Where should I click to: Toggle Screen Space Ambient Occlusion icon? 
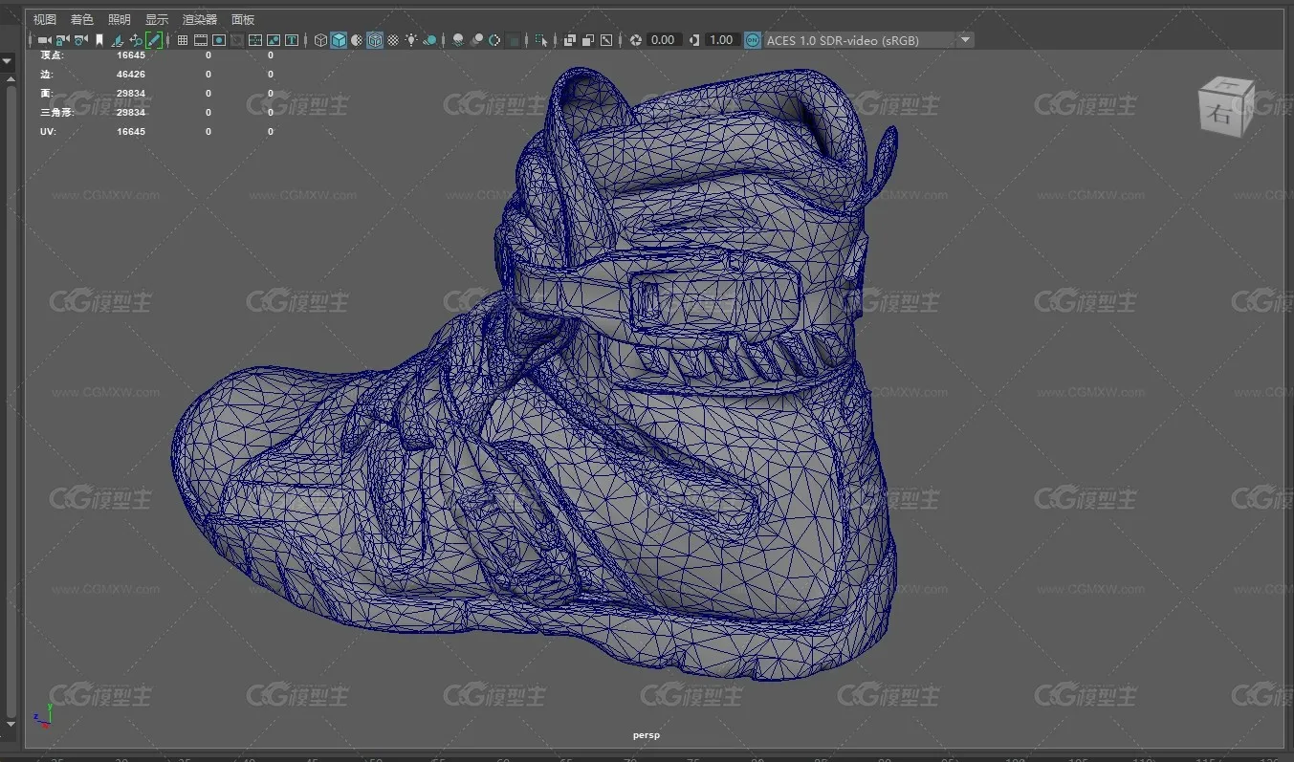coord(458,40)
